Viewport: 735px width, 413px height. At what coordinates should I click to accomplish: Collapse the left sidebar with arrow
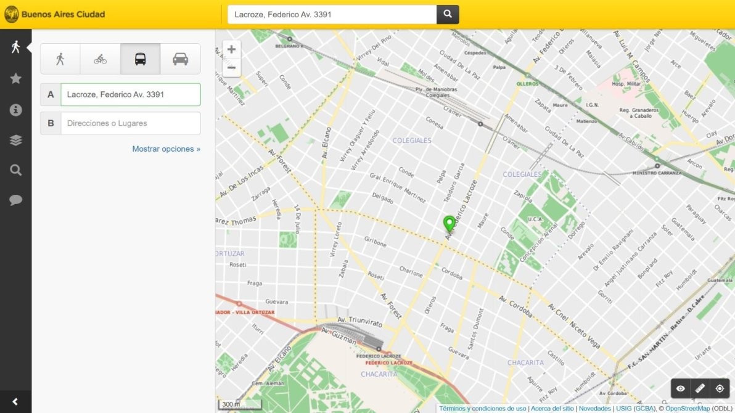point(15,402)
